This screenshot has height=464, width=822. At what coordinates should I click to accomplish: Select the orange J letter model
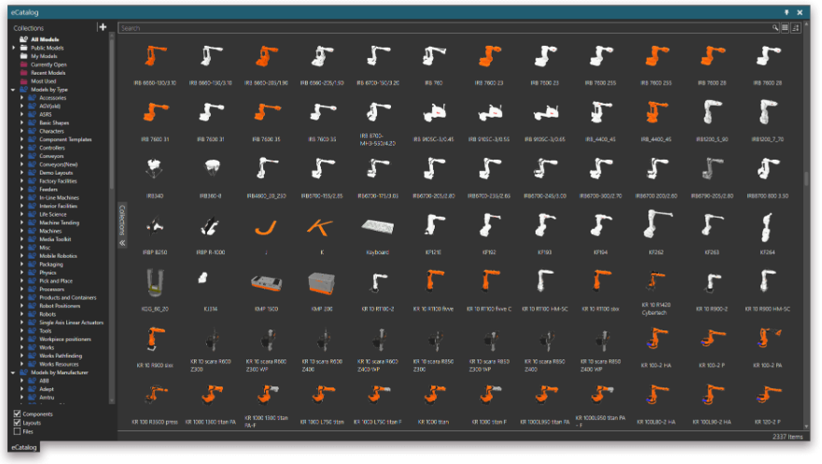(266, 227)
